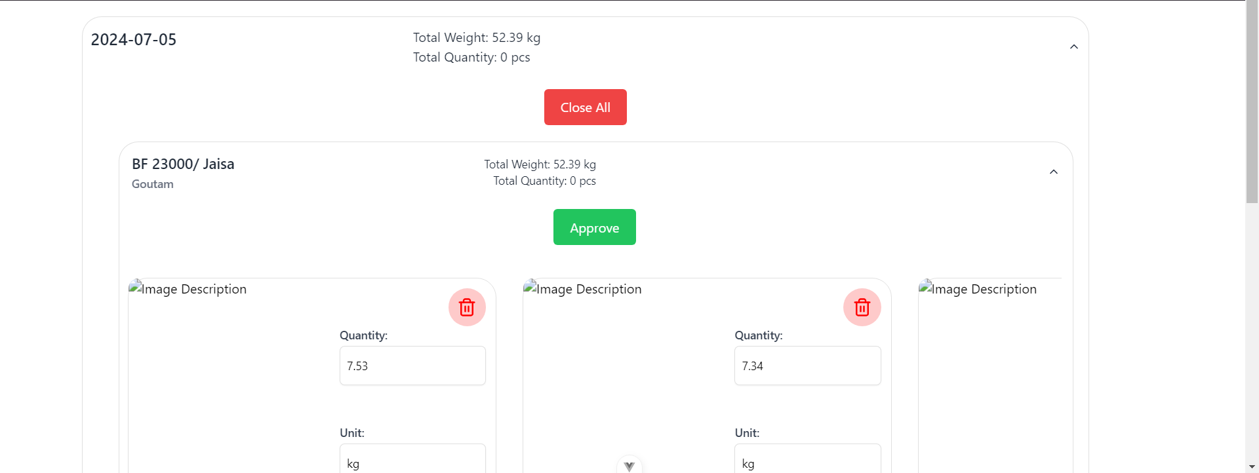
Task: Collapse the 2024-07-05 section chevron
Action: coord(1073,47)
